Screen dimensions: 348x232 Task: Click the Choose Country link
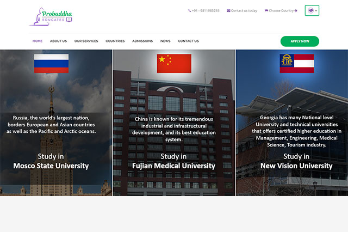[281, 11]
